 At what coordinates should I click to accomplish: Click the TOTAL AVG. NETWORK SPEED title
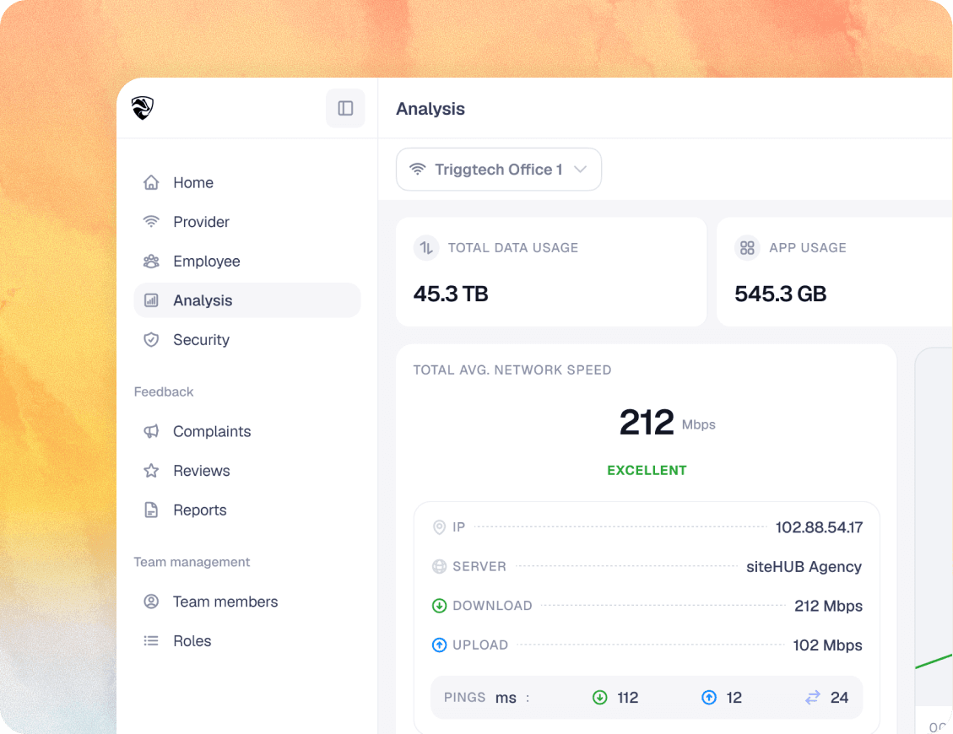512,370
